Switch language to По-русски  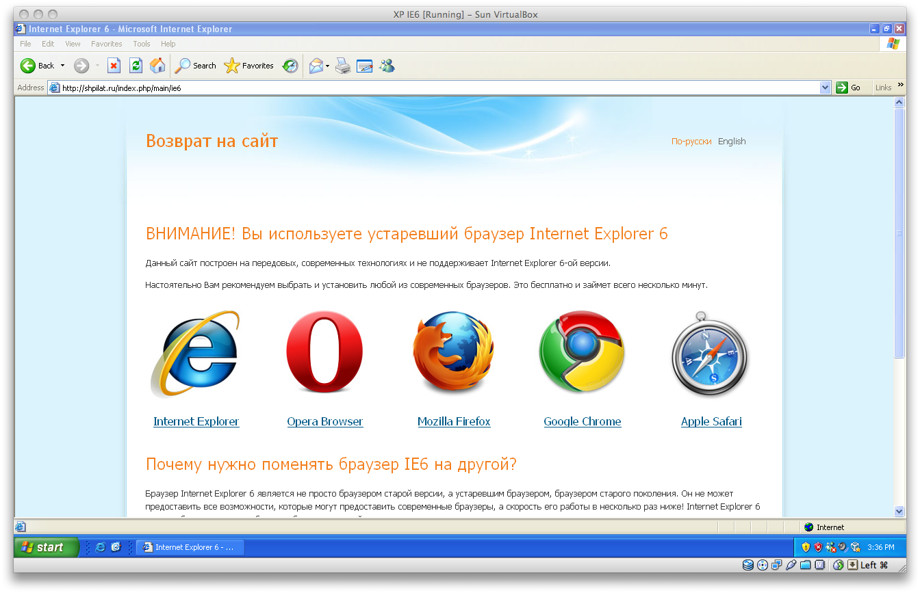point(691,142)
